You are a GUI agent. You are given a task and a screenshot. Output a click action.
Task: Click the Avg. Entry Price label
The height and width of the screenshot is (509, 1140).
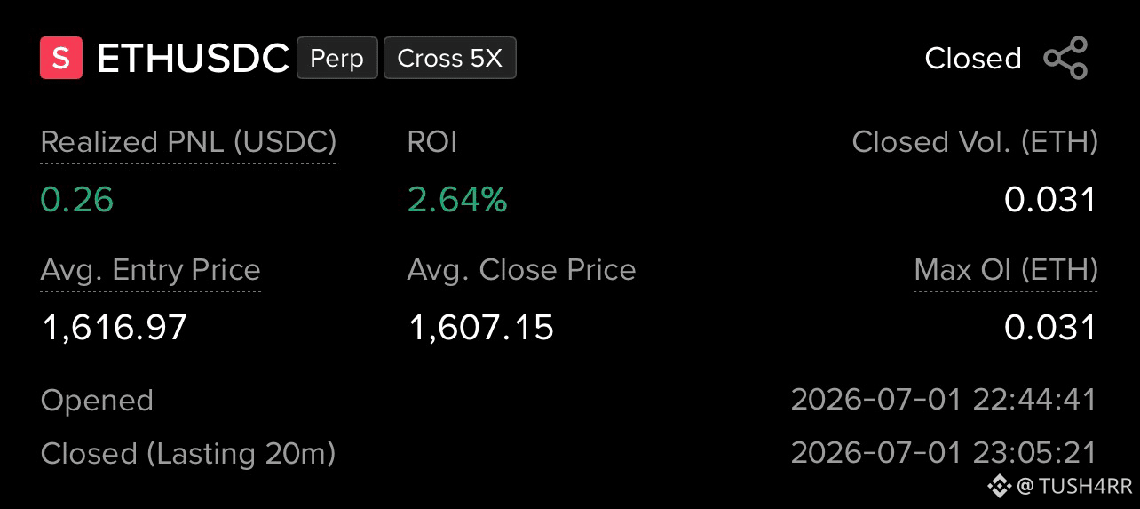[x=151, y=270]
